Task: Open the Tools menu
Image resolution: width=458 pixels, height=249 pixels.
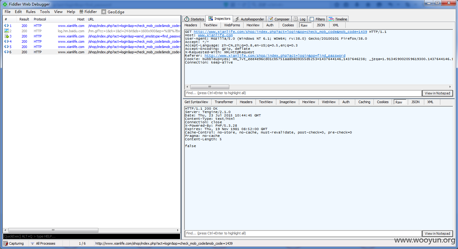Action: [45, 12]
